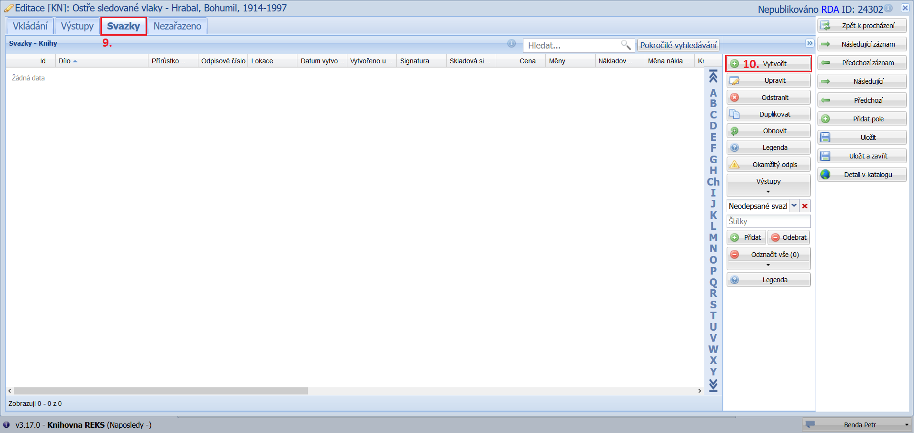Viewport: 916px width, 433px height.
Task: Sort by the Přírůstkové column header
Action: pos(173,61)
